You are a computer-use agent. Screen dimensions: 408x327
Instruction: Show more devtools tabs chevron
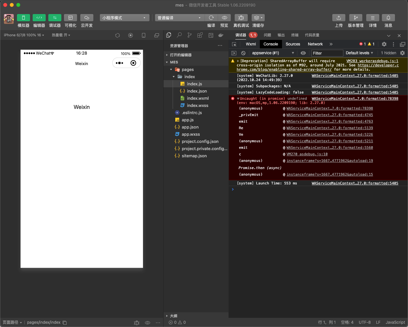coord(331,44)
